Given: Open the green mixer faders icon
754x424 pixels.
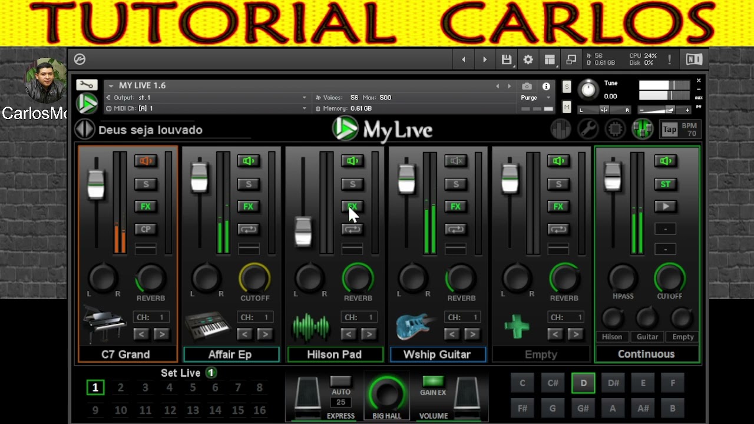Looking at the screenshot, I should coord(643,129).
